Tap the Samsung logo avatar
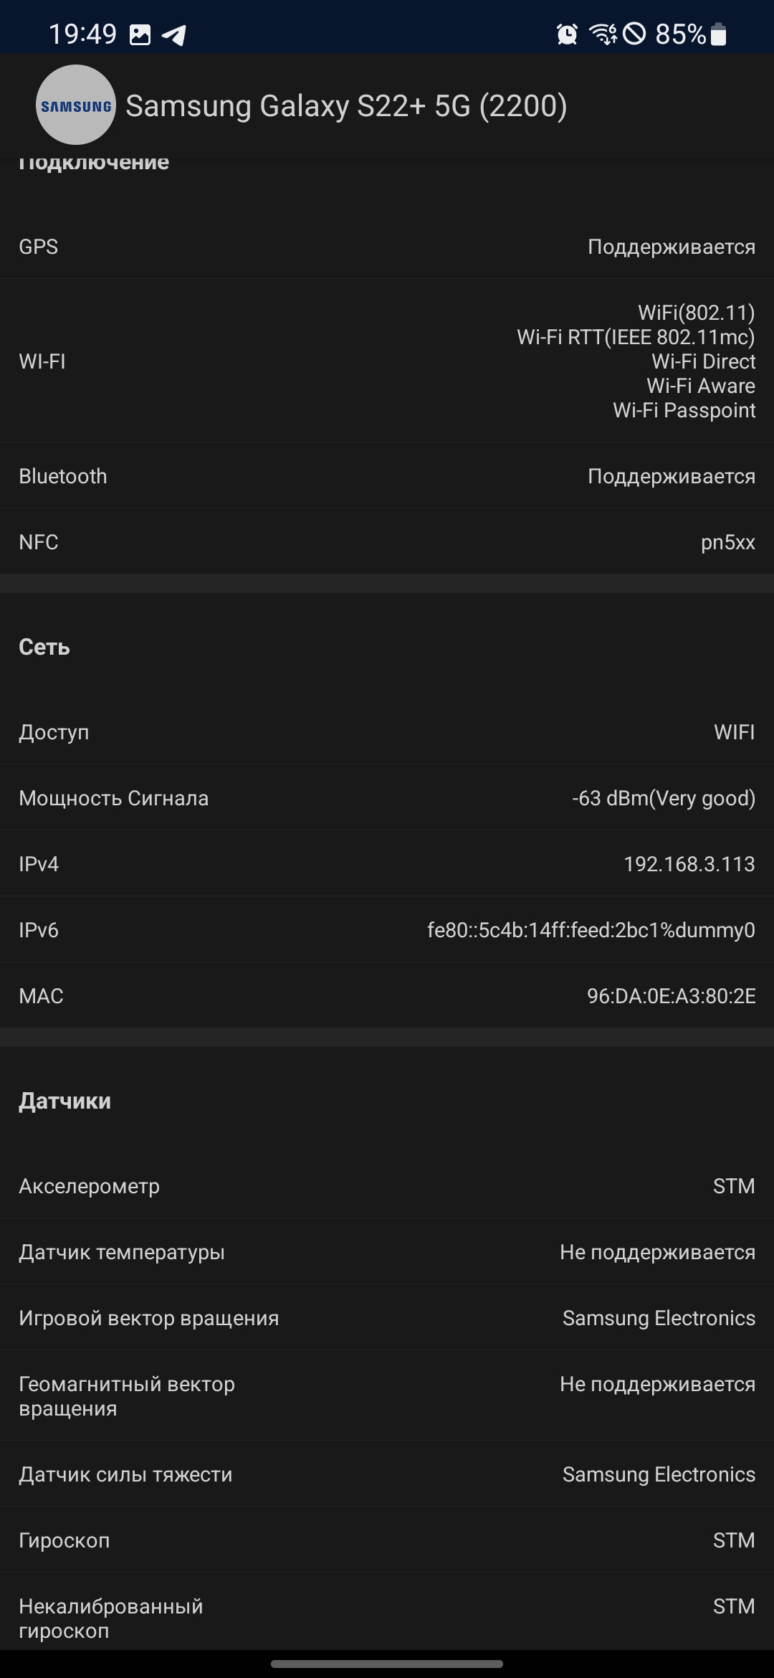This screenshot has width=774, height=1678. 75,105
